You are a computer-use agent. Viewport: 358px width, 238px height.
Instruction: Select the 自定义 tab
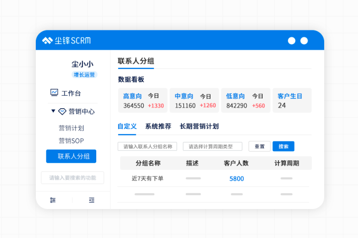[127, 126]
